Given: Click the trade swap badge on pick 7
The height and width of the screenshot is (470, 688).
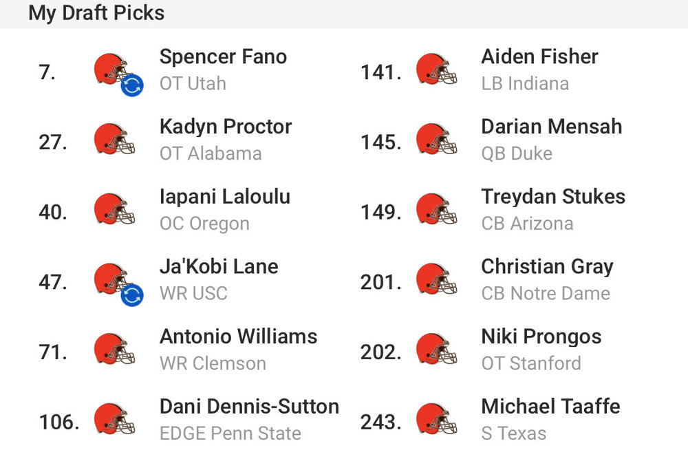Looking at the screenshot, I should (x=132, y=85).
